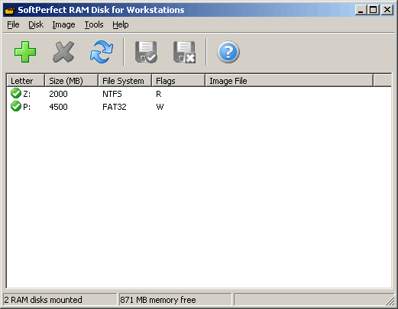Click the NTFS file system cell
Screen dimensions: 398x309
click(112, 94)
